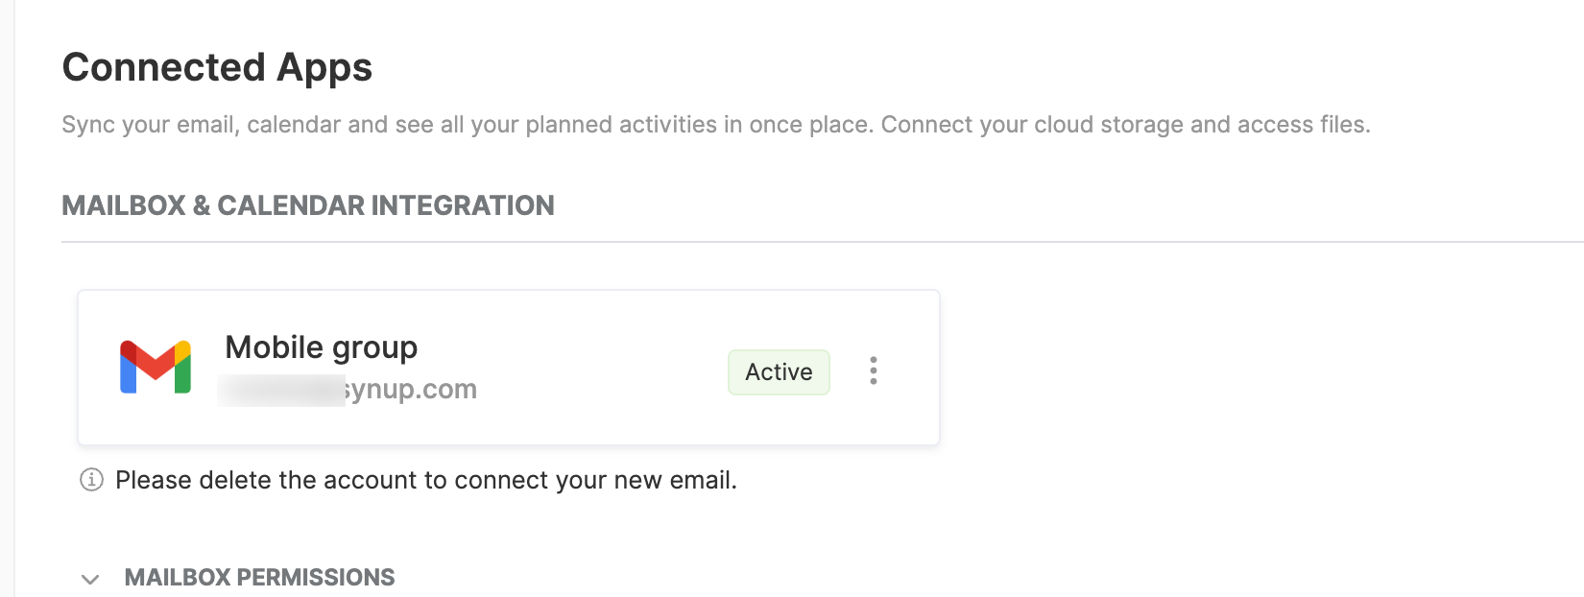The width and height of the screenshot is (1584, 597).
Task: Select the Mobile group account name
Action: [x=321, y=347]
